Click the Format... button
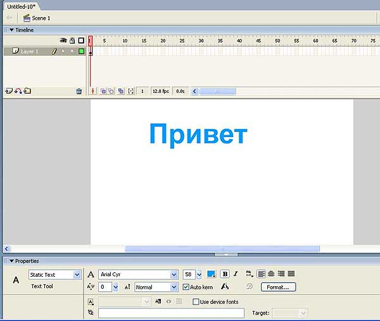Image resolution: width=380 pixels, height=321 pixels. coord(278,287)
